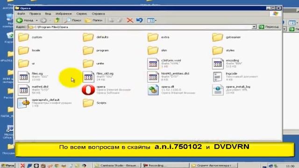Switch to Camtasia Studio taskbar button
The height and width of the screenshot is (168, 299).
point(117,166)
